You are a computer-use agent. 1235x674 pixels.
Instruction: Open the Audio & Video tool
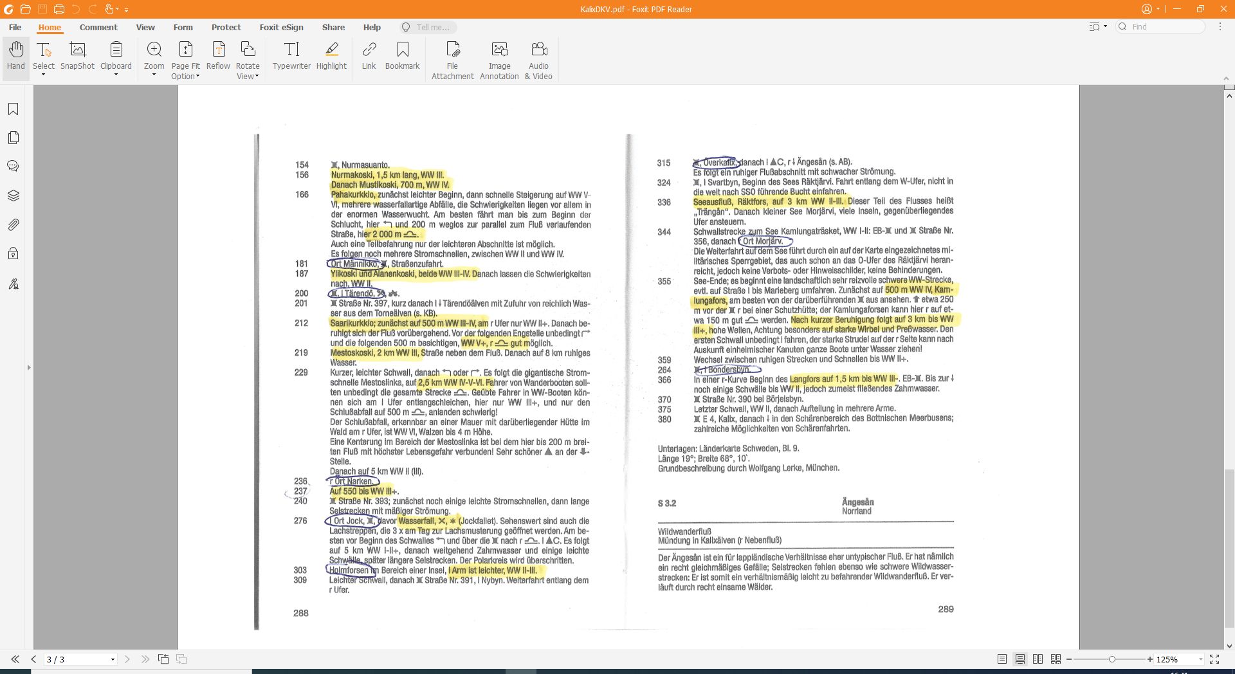[x=539, y=60]
